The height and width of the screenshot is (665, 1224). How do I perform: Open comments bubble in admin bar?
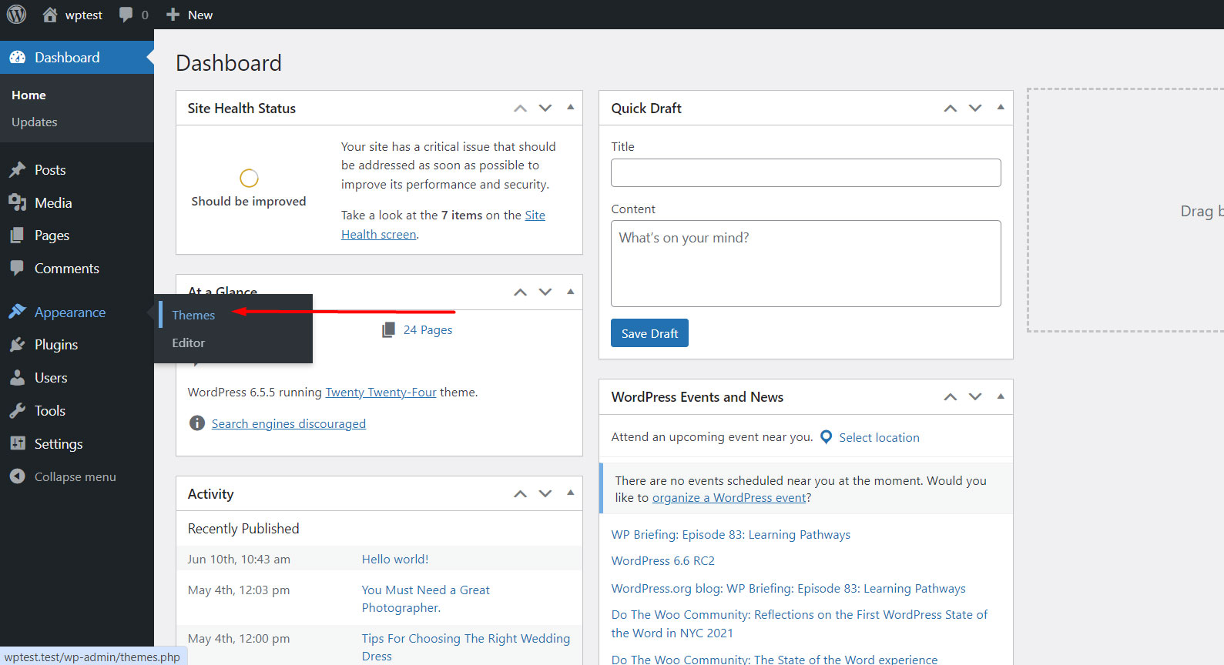pyautogui.click(x=126, y=15)
